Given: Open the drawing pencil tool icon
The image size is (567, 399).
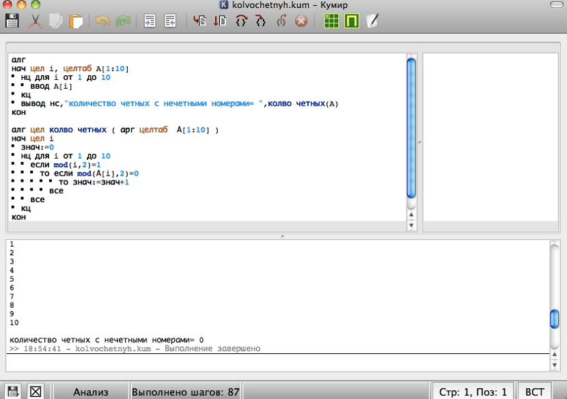Looking at the screenshot, I should pyautogui.click(x=372, y=21).
